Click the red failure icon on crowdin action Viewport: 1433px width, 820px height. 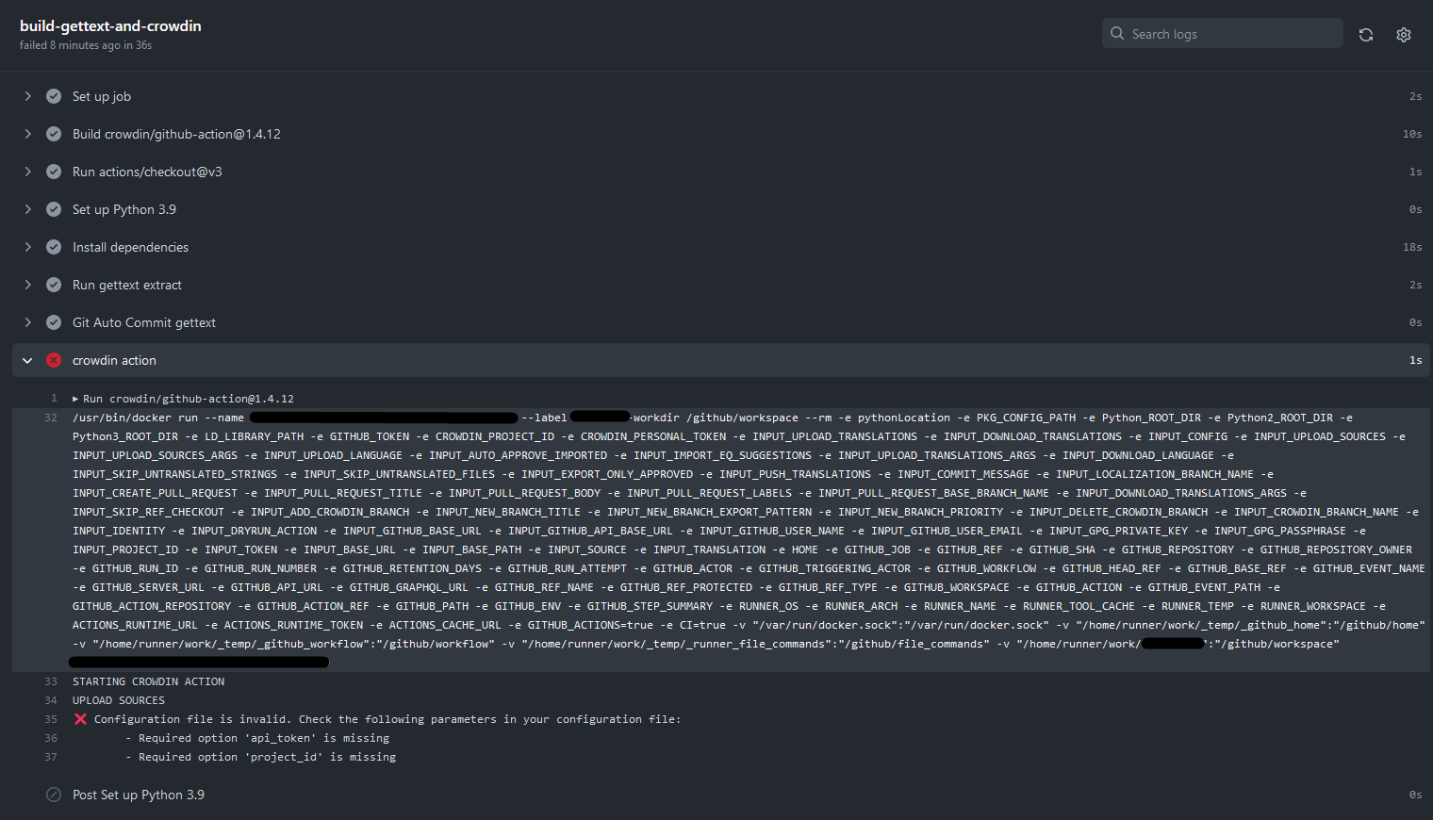tap(54, 359)
